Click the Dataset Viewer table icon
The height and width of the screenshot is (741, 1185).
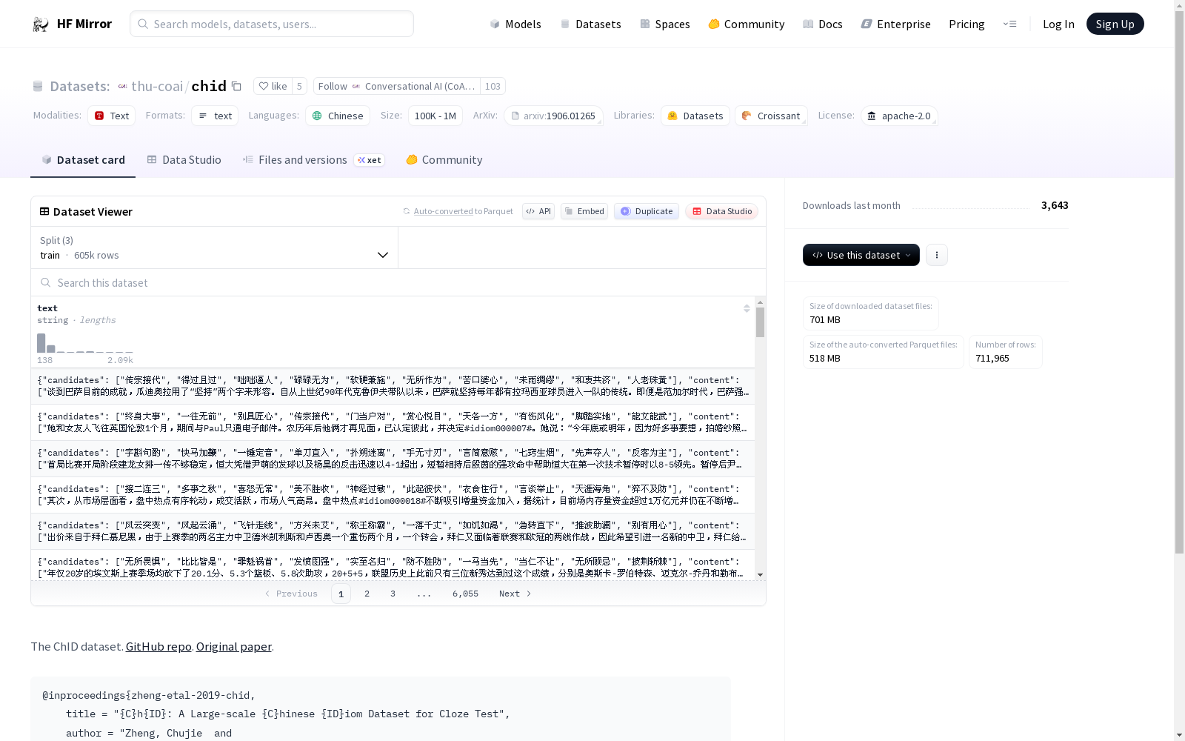coord(44,211)
